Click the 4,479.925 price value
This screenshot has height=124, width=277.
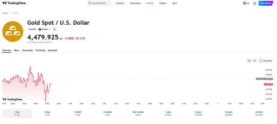(43, 37)
